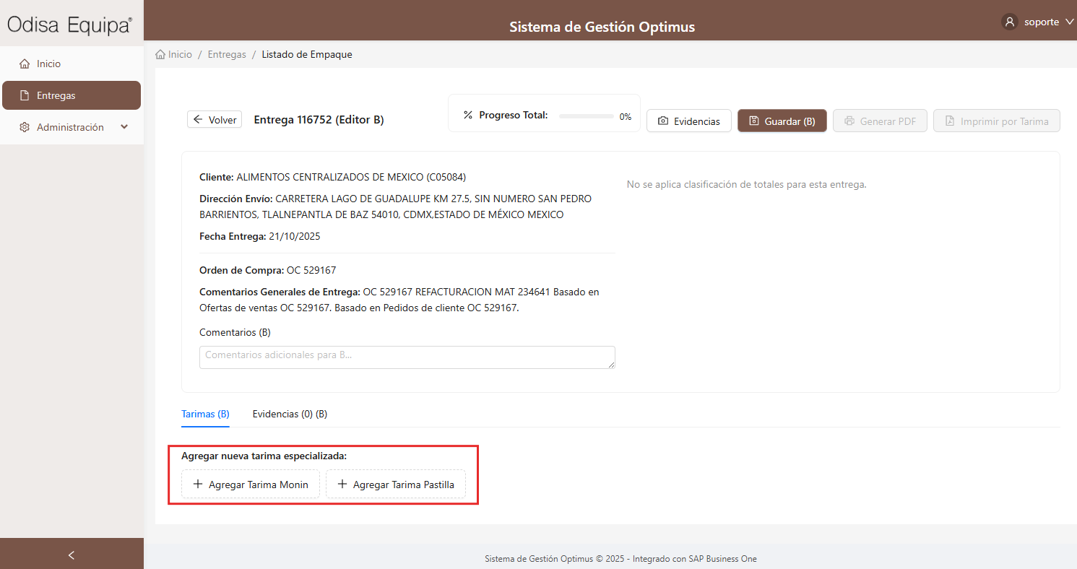Click the home icon beside Inicio in sidebar
The height and width of the screenshot is (569, 1077).
point(25,64)
